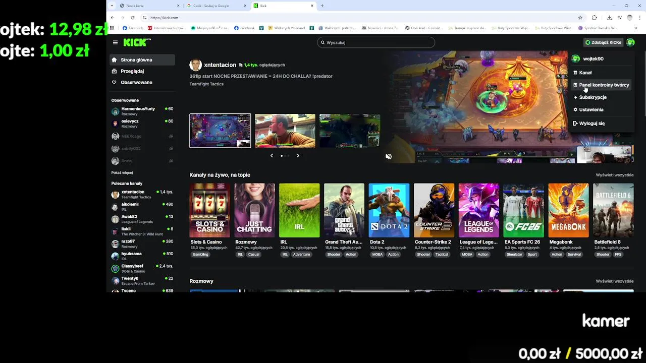The width and height of the screenshot is (646, 363).
Task: Bookmark this page with the star icon
Action: point(580,18)
